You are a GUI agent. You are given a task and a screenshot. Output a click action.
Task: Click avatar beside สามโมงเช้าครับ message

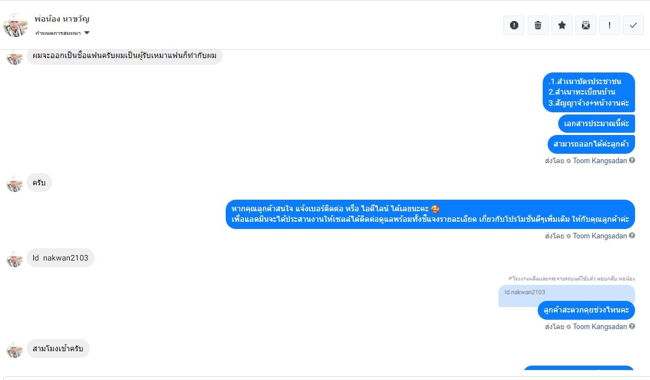(14, 350)
